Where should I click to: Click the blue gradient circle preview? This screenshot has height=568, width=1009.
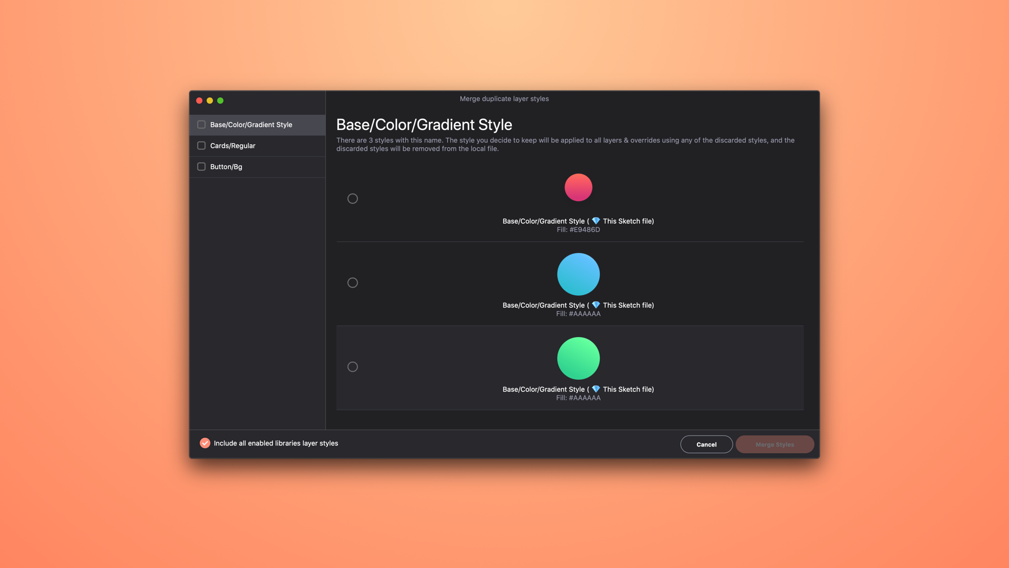coord(578,274)
